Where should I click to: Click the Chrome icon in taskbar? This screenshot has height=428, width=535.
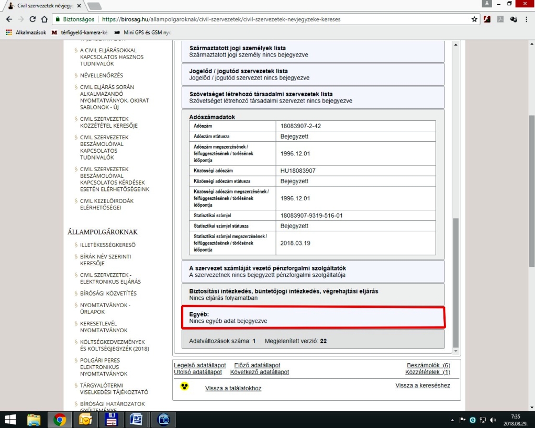(x=60, y=420)
